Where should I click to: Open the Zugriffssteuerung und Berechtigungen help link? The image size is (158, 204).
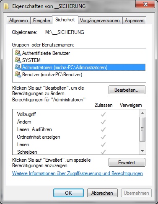click(x=78, y=173)
